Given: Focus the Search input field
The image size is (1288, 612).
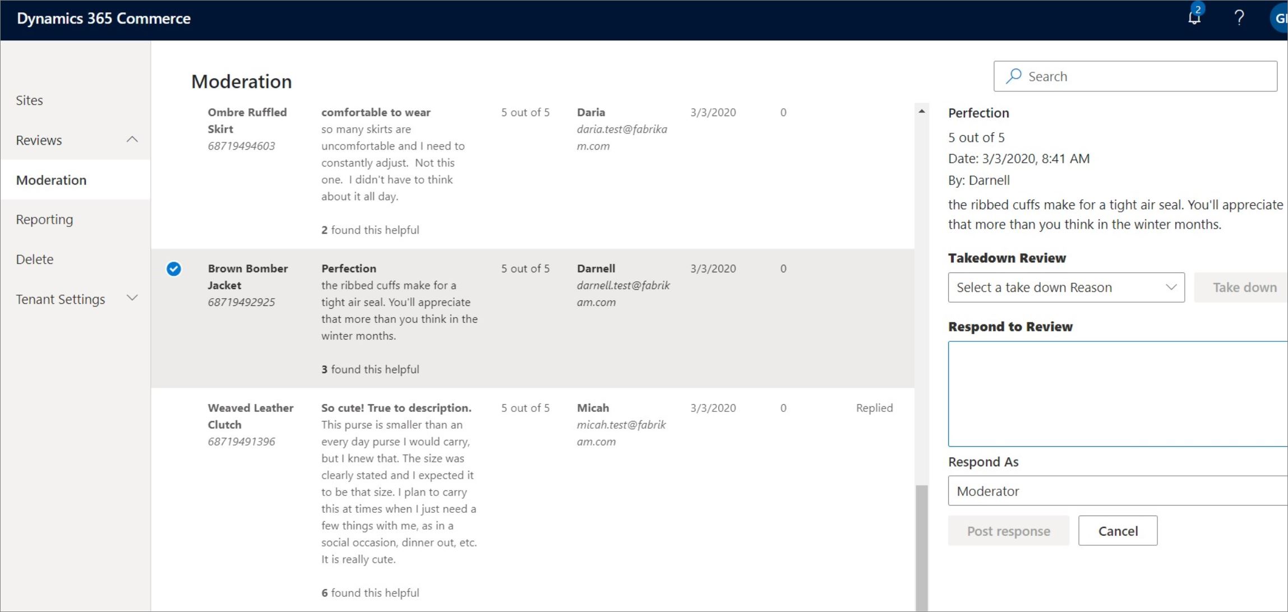Looking at the screenshot, I should click(1135, 76).
